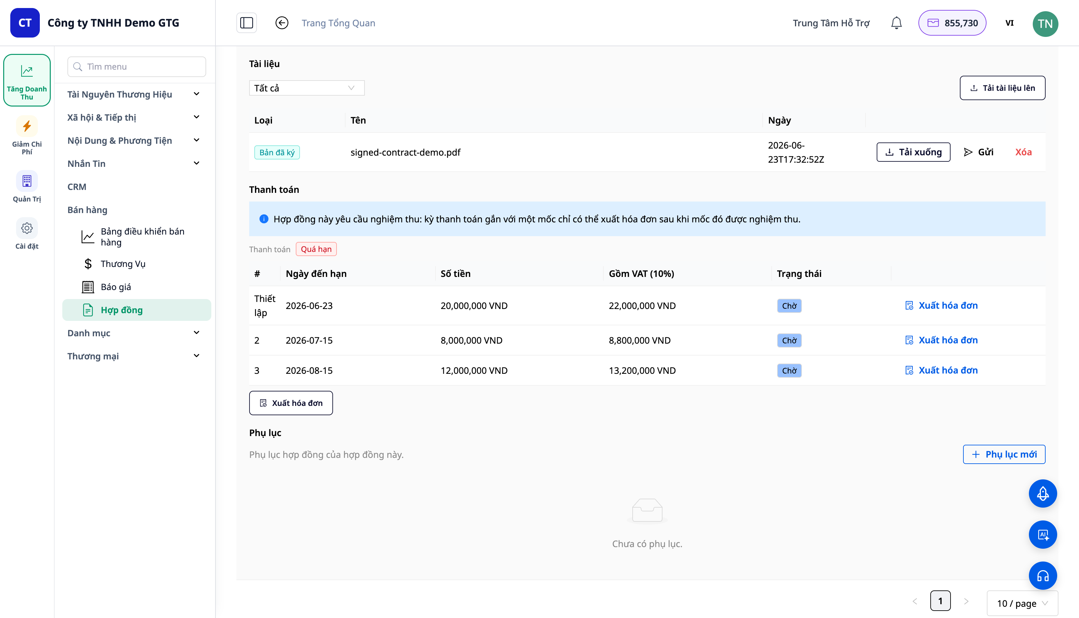Expand Tài Nguyên Thương Hiệu menu
Viewport: 1079px width, 618px height.
[x=134, y=94]
